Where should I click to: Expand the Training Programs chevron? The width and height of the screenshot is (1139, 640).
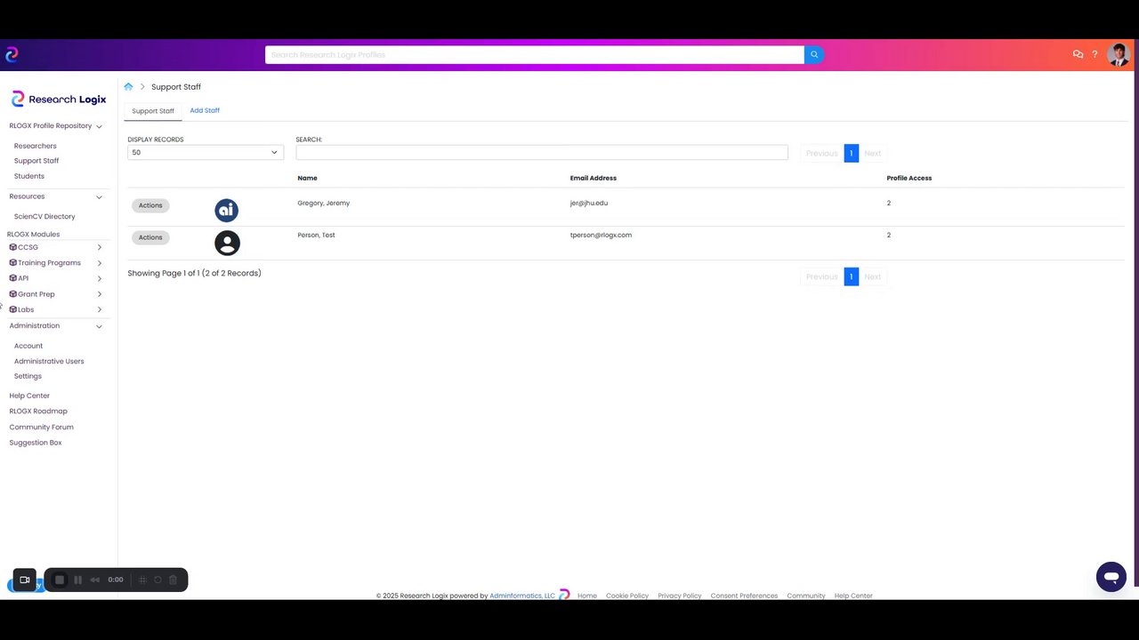point(99,263)
